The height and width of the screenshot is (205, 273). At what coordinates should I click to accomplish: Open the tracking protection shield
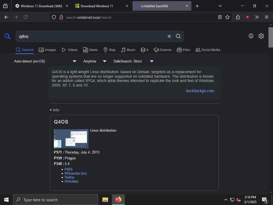click(54, 17)
